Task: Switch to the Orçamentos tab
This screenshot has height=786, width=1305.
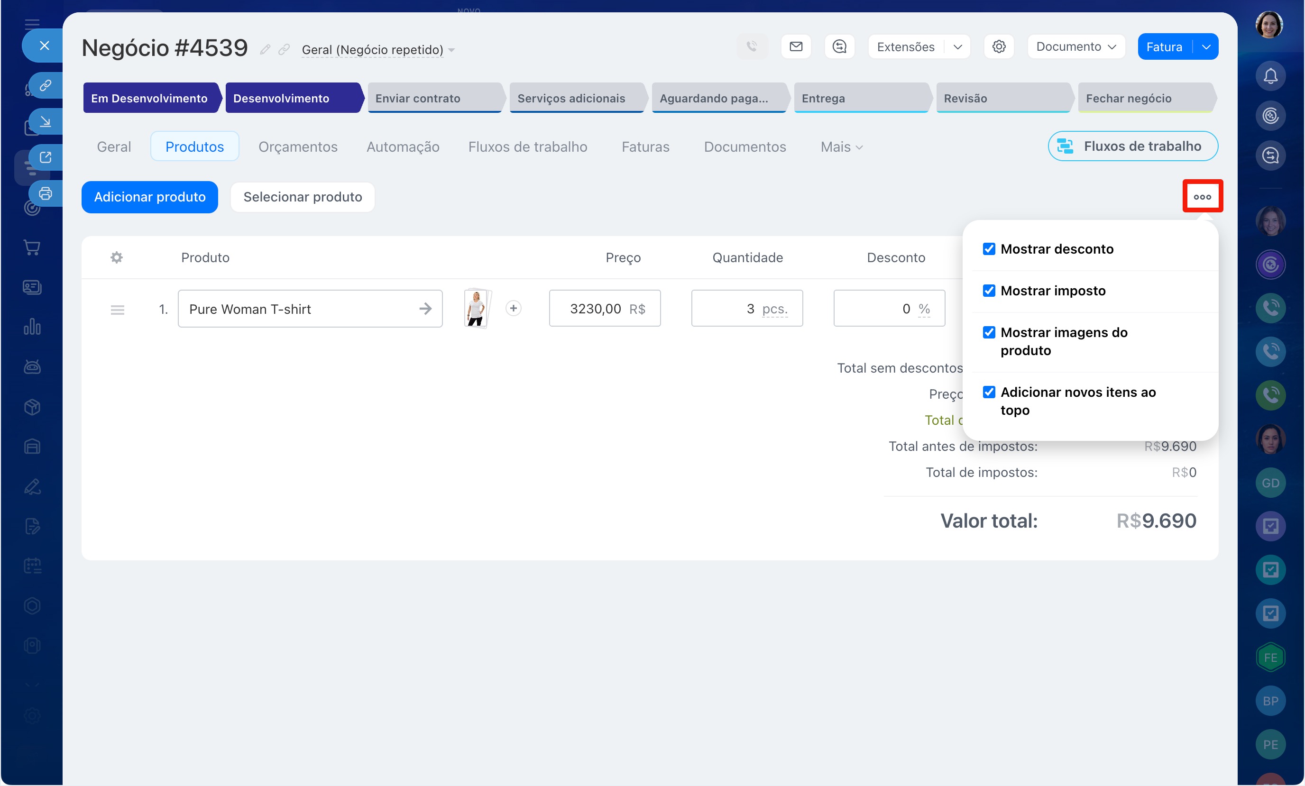Action: (x=298, y=146)
